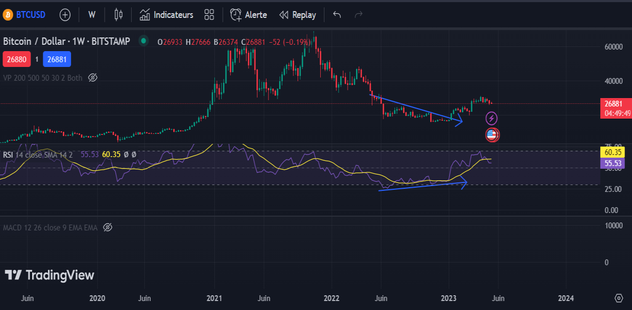Undo the last chart action
The image size is (632, 310).
click(337, 15)
